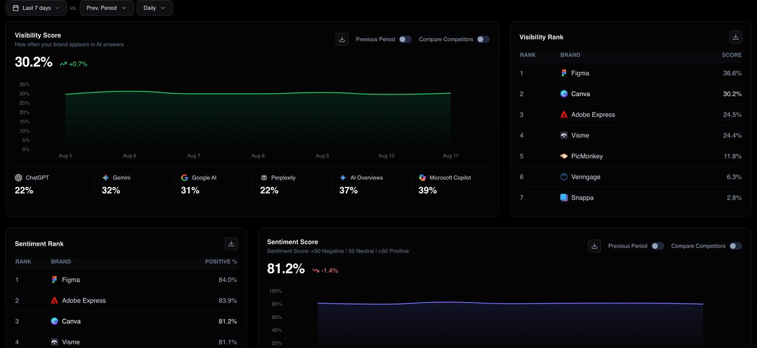Click the Snappa logo in Visibility Rank
This screenshot has width=757, height=348.
pyautogui.click(x=564, y=198)
